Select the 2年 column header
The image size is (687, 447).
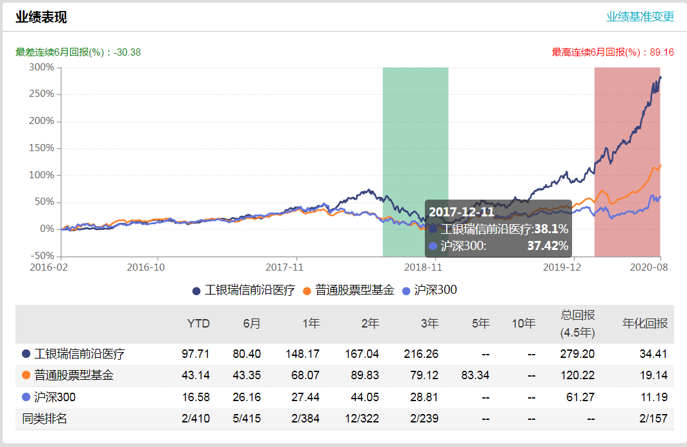tap(370, 324)
